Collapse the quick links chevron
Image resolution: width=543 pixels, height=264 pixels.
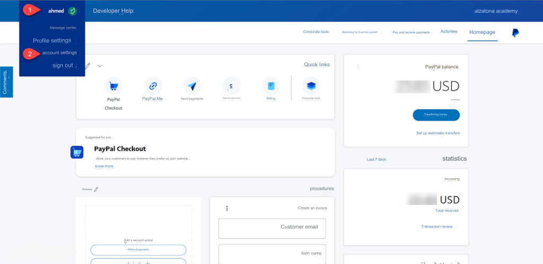tap(100, 66)
